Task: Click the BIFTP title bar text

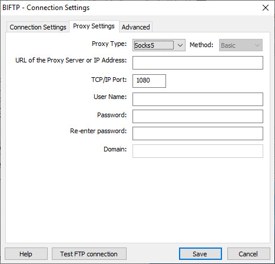Action: tap(46, 8)
